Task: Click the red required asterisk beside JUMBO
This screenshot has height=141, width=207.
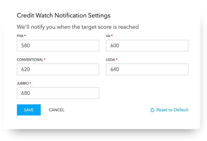Action: (30, 83)
